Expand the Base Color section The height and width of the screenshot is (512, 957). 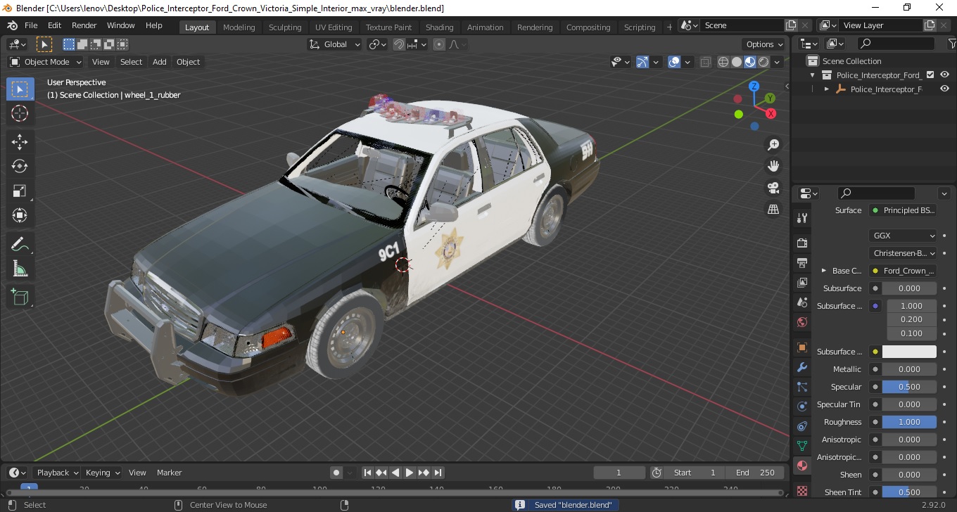pos(823,271)
